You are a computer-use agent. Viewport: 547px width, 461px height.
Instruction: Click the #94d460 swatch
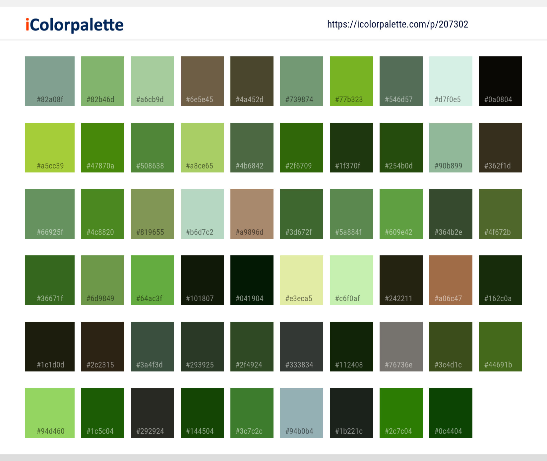pyautogui.click(x=50, y=413)
